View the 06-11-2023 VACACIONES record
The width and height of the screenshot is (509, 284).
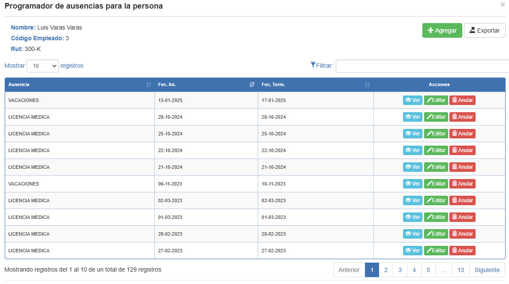[413, 184]
